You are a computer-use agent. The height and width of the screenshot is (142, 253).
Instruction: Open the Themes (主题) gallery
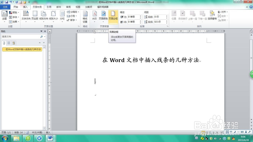click(4, 16)
